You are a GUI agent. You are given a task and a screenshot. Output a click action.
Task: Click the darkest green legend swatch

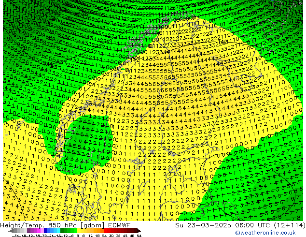pyautogui.click(x=62, y=231)
